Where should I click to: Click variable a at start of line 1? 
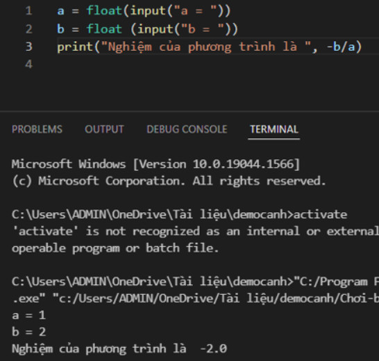[x=60, y=11]
